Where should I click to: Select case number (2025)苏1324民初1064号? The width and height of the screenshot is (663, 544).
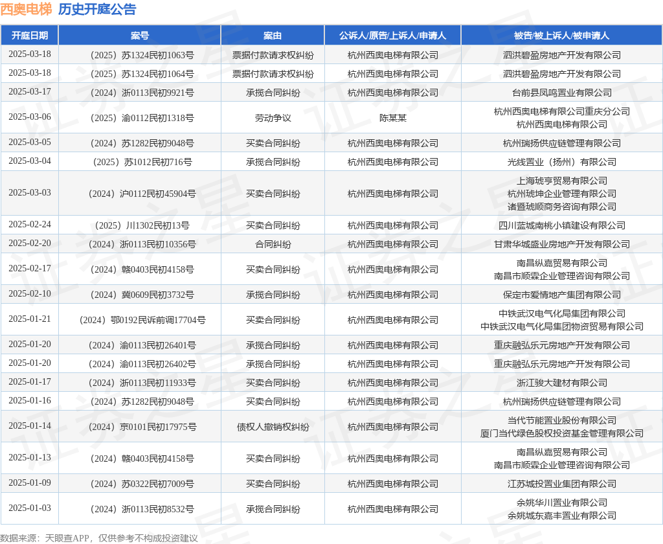[142, 74]
